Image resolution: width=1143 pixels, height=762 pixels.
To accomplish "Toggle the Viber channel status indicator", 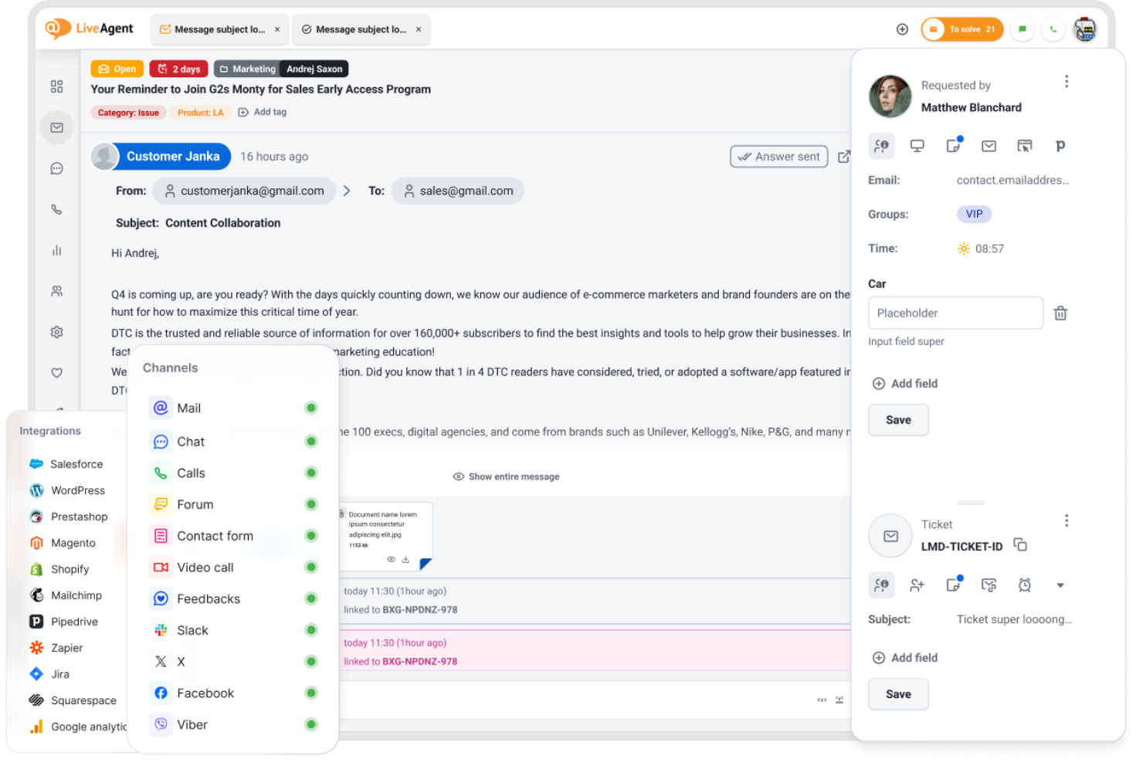I will (311, 724).
